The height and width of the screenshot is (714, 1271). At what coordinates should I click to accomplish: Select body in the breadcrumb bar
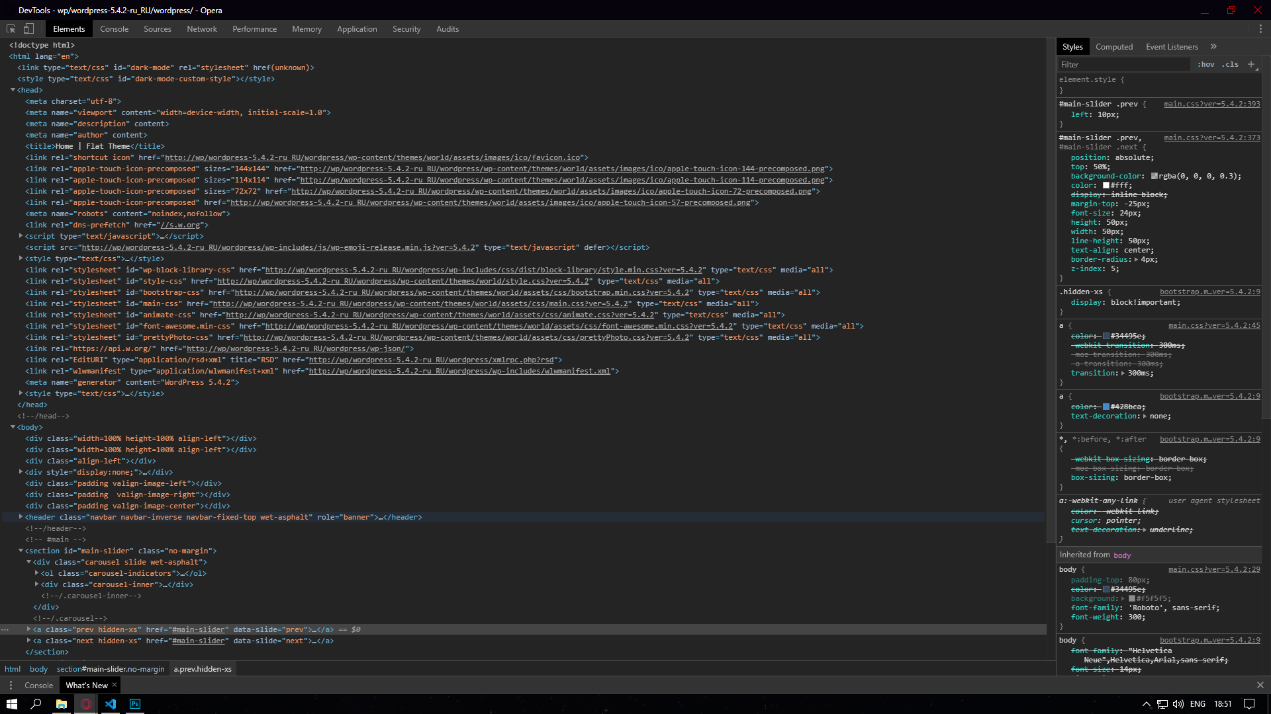click(x=38, y=668)
